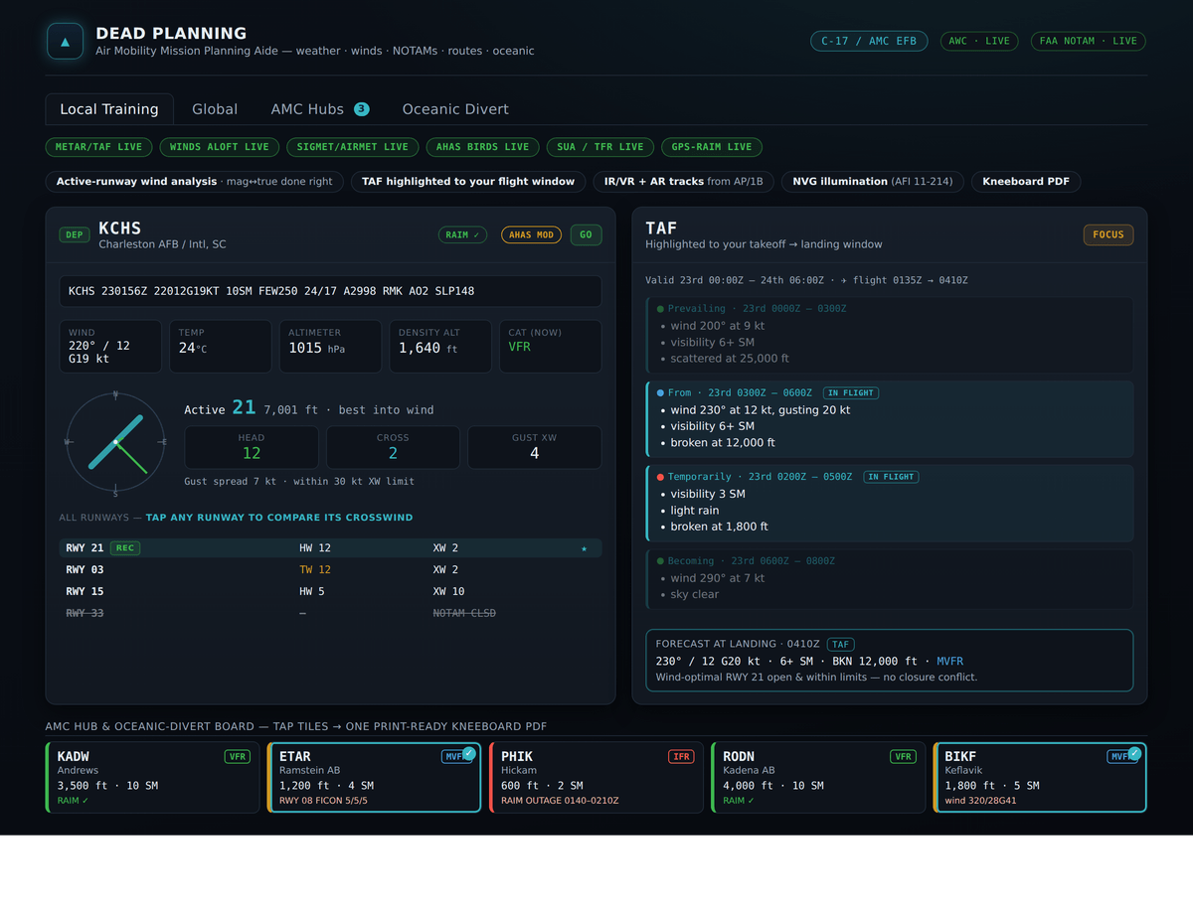The image size is (1193, 911).
Task: Click the ALTIMETER 1015 hPa card
Action: [x=330, y=347]
